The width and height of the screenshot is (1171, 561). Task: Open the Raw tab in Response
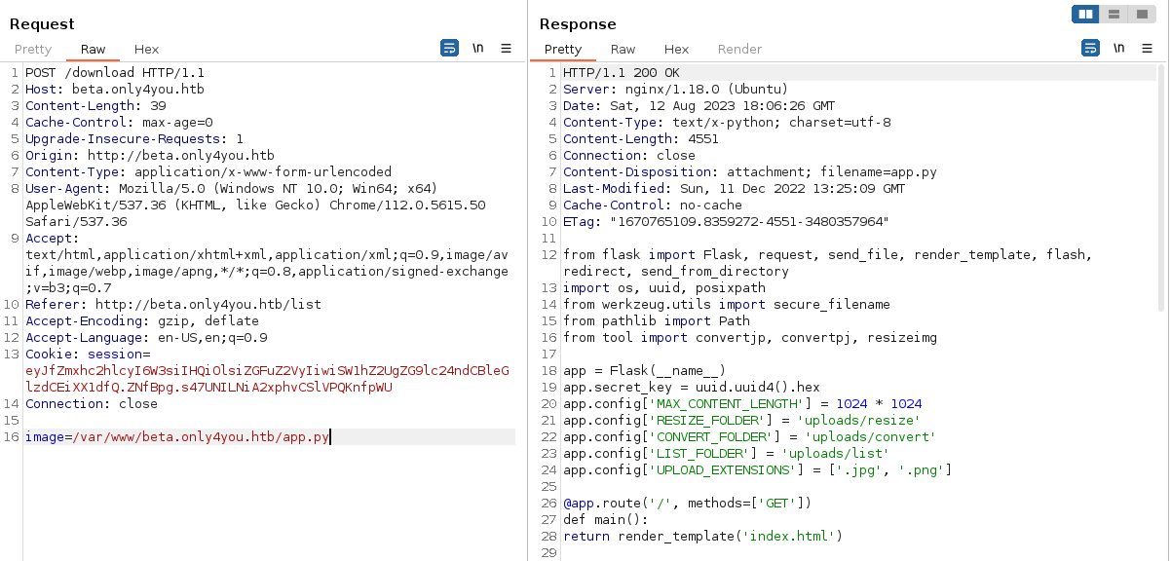623,49
